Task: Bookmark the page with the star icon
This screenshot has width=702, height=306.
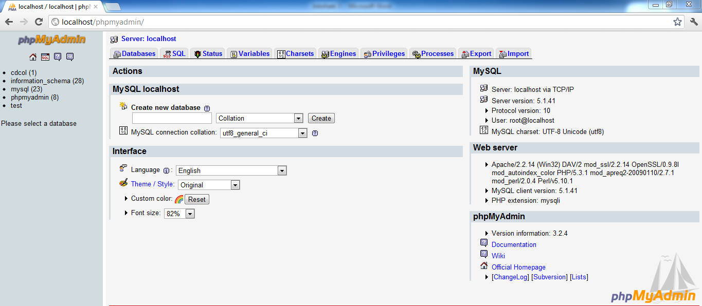Action: 677,22
